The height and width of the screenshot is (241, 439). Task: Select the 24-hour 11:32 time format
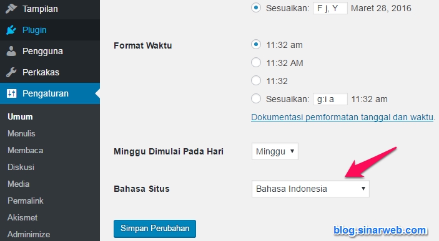pos(256,80)
